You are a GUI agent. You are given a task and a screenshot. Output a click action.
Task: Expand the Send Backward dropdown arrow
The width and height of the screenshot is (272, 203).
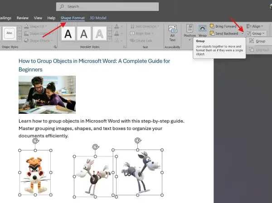pos(243,34)
